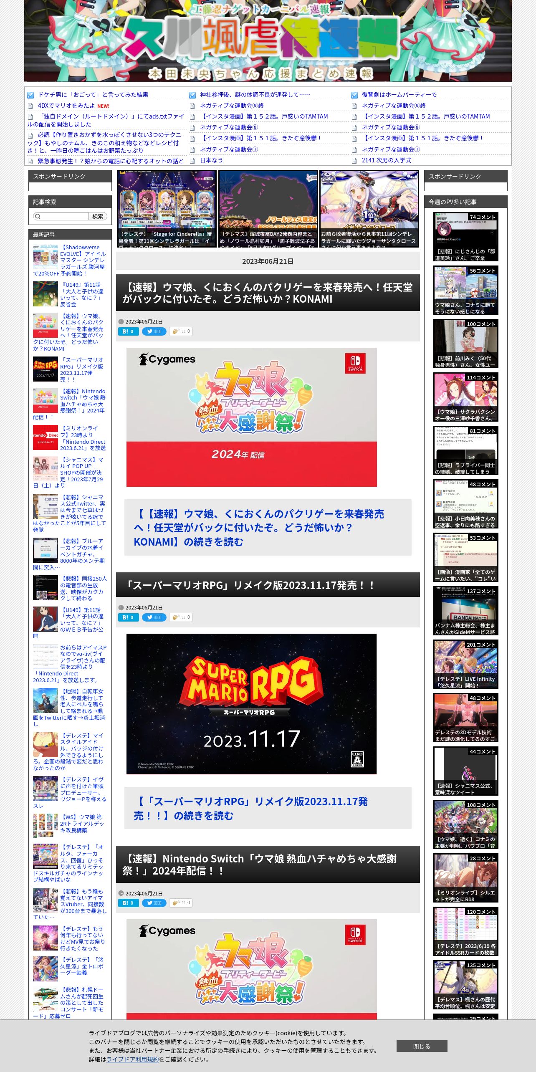Open popular post 前川みく（50代独身男性）
This screenshot has height=1072, width=536.
(466, 344)
